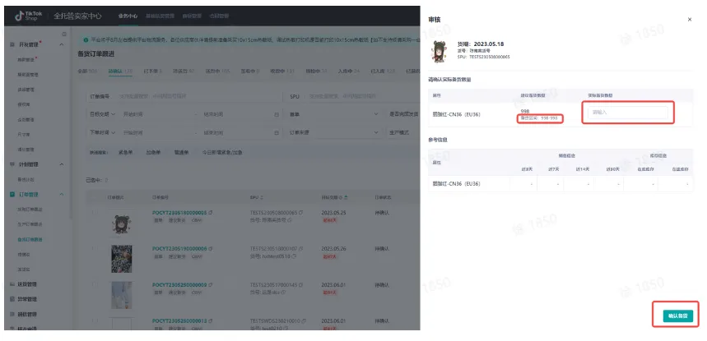Filter by 紧急单 quick search

125,153
